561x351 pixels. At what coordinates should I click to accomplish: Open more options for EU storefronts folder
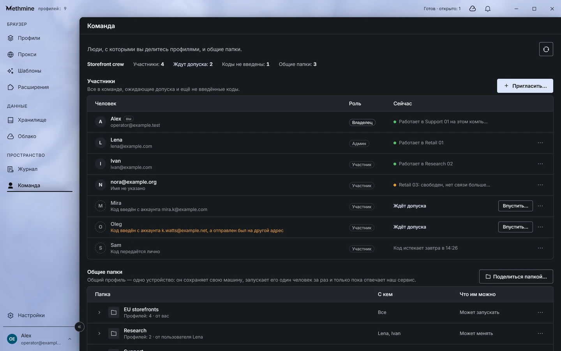click(x=540, y=312)
